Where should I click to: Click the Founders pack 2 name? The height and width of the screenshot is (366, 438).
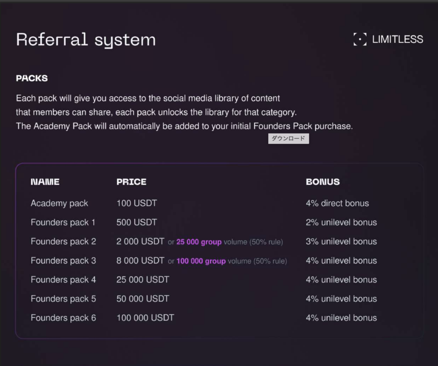point(63,241)
